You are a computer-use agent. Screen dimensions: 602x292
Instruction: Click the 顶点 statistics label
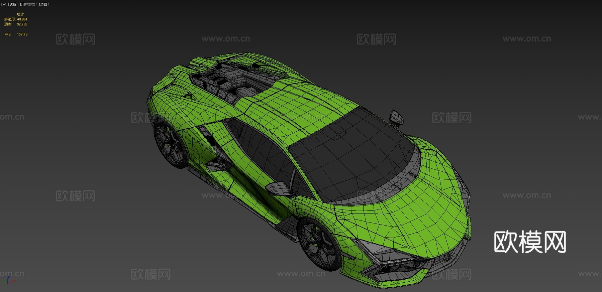(x=8, y=24)
